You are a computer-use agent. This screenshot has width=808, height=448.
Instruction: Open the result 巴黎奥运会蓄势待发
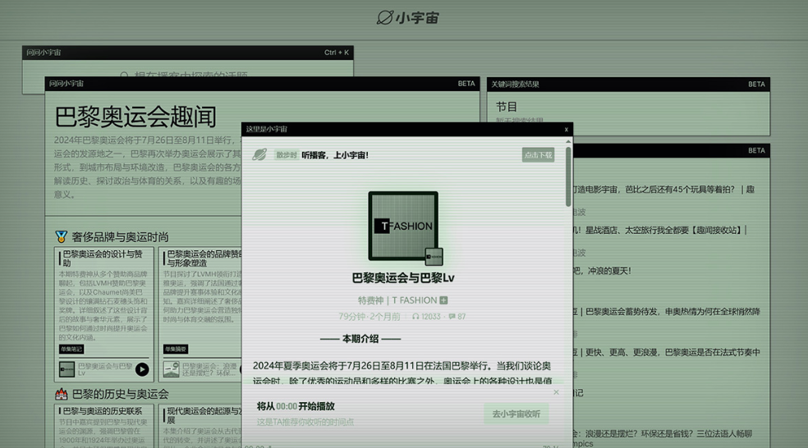[x=666, y=312]
